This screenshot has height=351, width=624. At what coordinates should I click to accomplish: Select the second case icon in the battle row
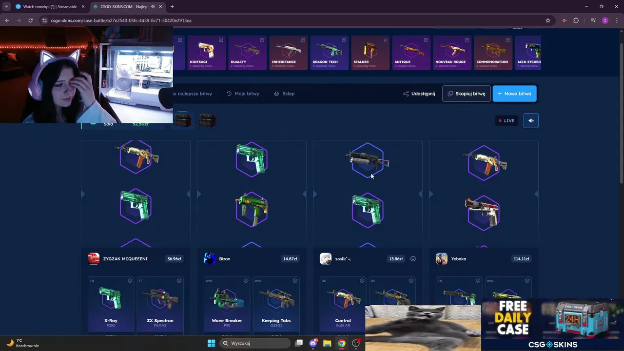tap(207, 120)
